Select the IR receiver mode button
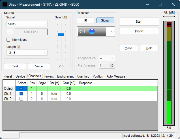The image size is (180, 139). 85,20
